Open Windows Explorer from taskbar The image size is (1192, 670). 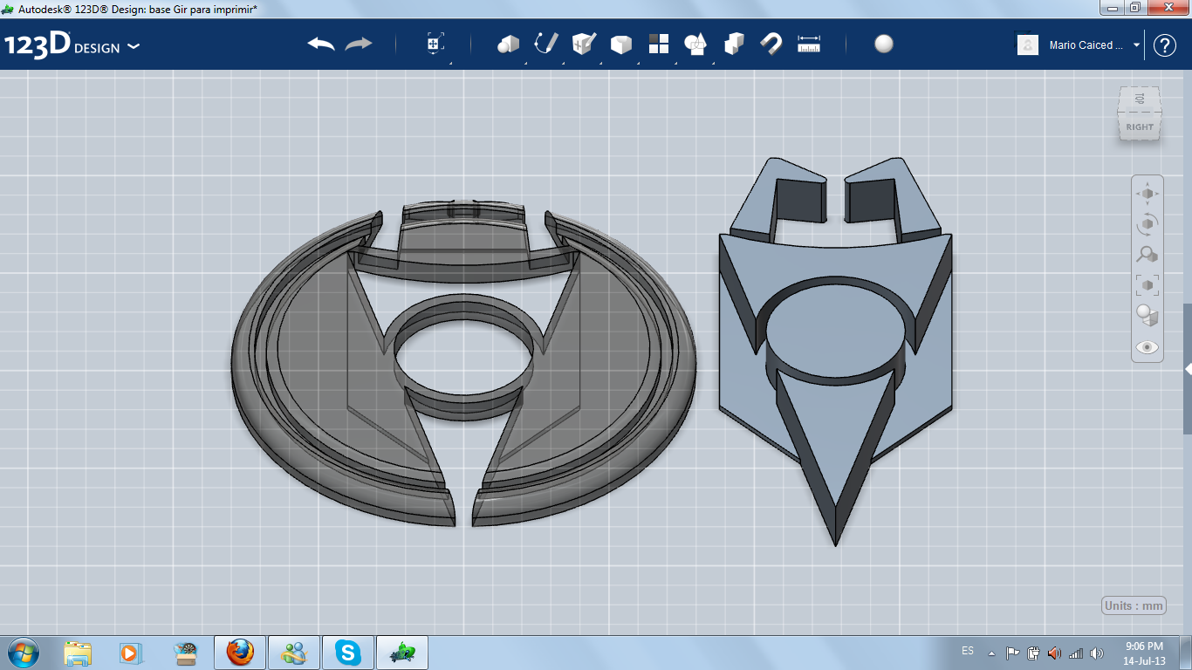point(78,653)
